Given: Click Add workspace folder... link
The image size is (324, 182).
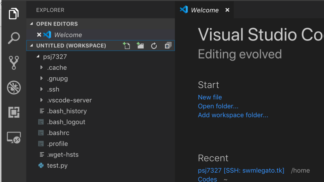Looking at the screenshot, I should pos(233,115).
